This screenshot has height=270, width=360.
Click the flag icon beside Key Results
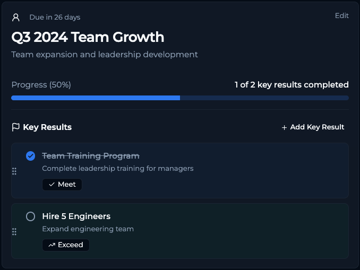15,127
